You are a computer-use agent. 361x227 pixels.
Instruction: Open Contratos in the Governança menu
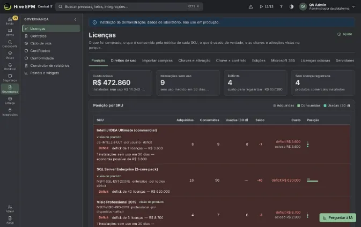[51, 36]
